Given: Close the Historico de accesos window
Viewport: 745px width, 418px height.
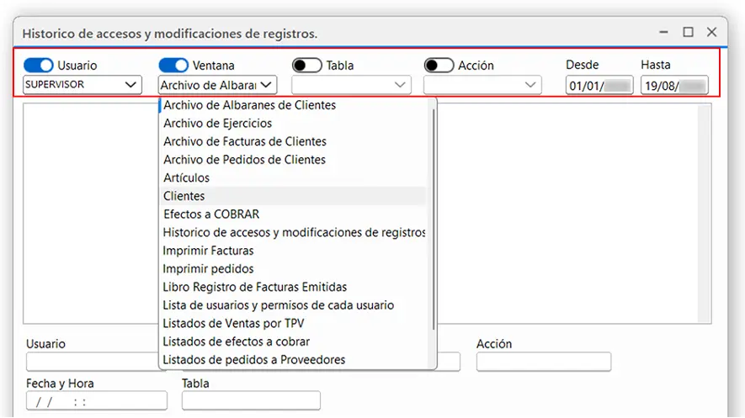Looking at the screenshot, I should tap(711, 32).
